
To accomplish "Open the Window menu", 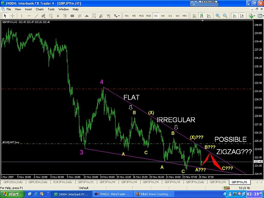I will point(63,9).
